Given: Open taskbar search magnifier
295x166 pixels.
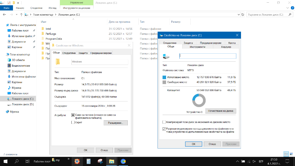Looking at the screenshot, I should 17,161.
